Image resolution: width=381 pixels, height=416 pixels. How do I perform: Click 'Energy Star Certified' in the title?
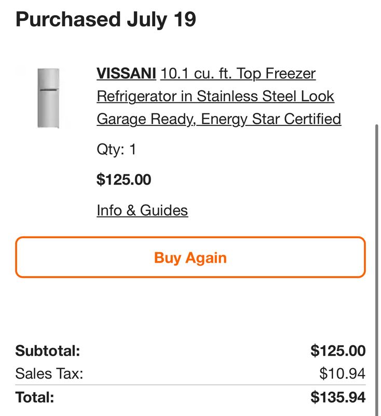tap(271, 119)
